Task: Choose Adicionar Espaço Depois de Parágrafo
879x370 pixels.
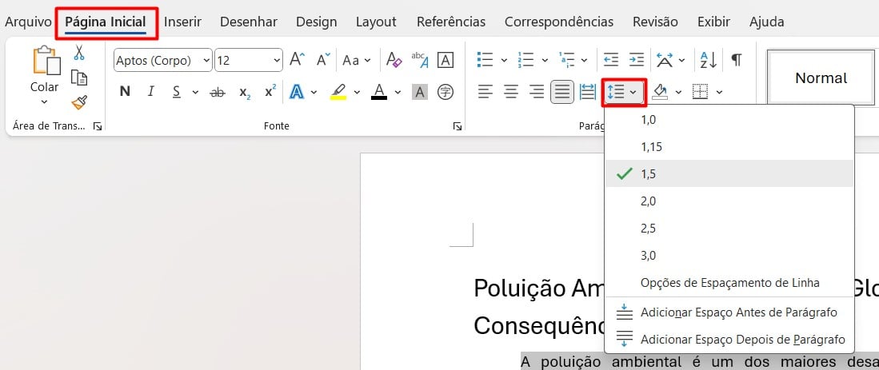Action: tap(729, 339)
